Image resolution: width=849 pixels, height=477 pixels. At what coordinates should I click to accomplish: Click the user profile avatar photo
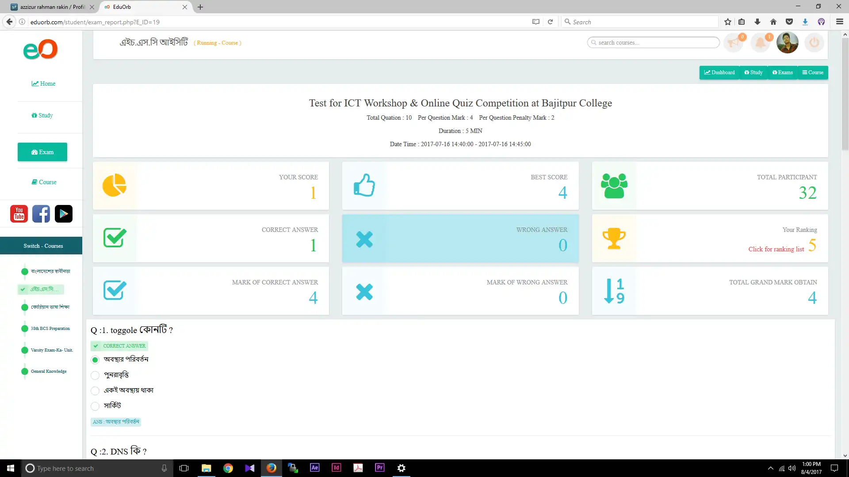tap(787, 43)
